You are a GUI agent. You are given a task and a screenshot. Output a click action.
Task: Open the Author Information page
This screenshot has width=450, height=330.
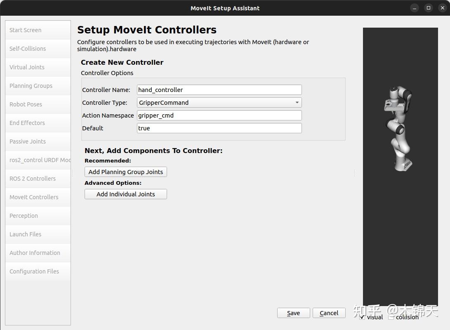(38, 252)
